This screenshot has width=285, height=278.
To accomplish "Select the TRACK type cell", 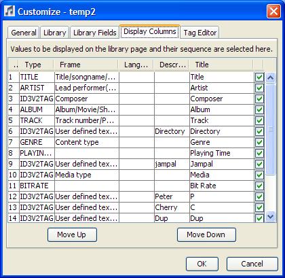I will pos(37,120).
